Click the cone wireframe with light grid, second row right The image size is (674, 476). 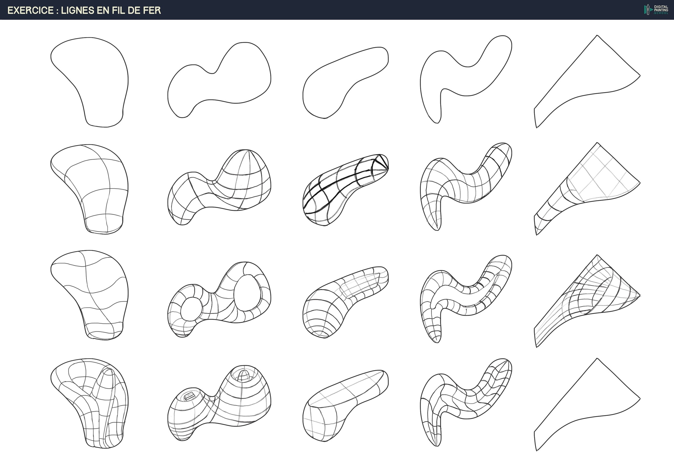pos(587,189)
